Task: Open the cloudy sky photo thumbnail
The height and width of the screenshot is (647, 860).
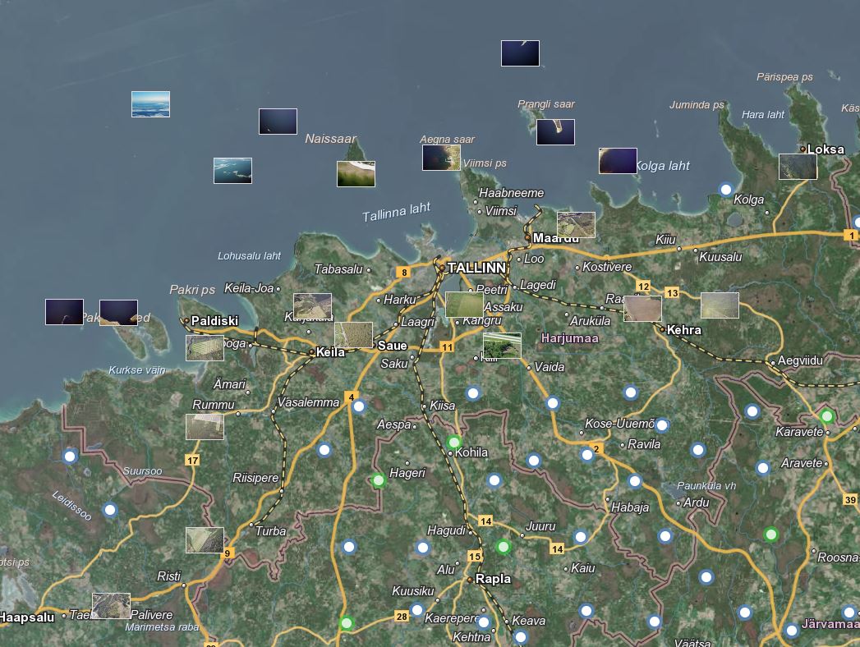Action: 151,104
